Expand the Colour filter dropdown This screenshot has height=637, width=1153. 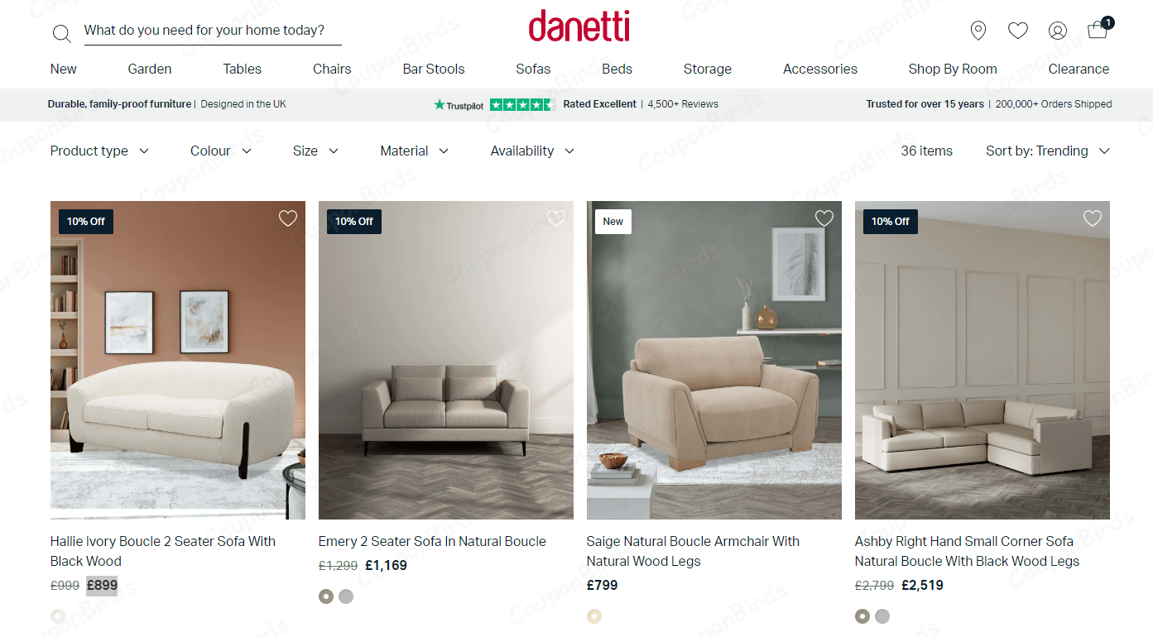tap(221, 151)
